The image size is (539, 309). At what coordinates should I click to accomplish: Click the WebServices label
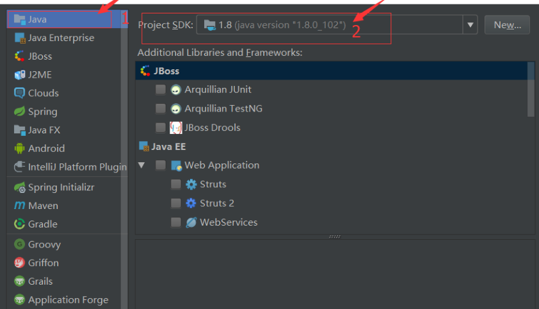(x=229, y=222)
